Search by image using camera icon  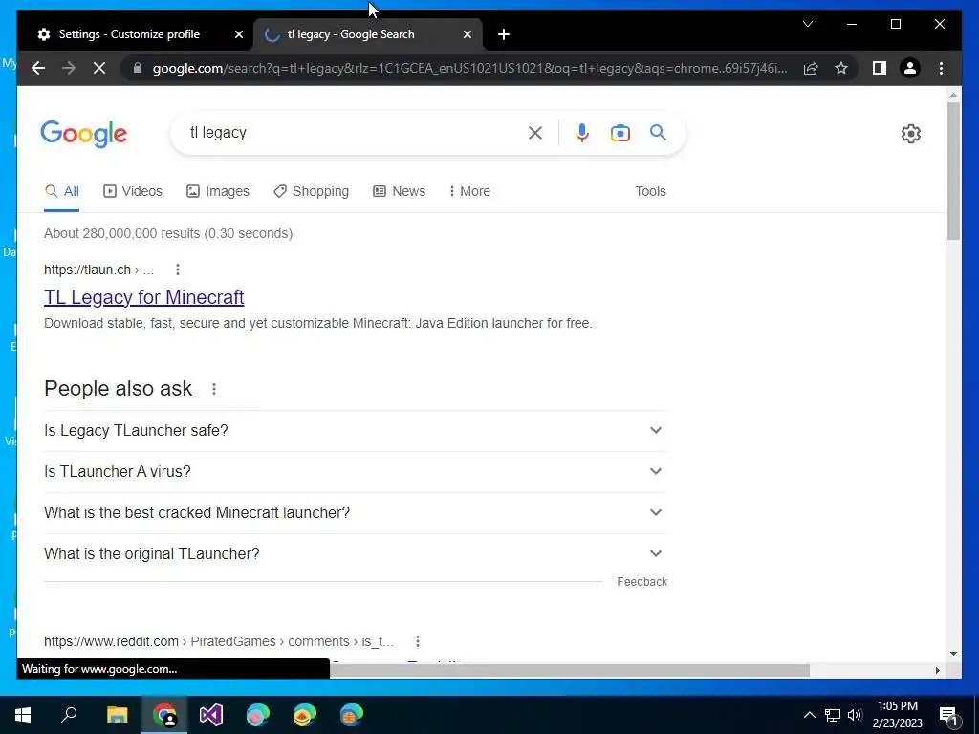tap(620, 133)
